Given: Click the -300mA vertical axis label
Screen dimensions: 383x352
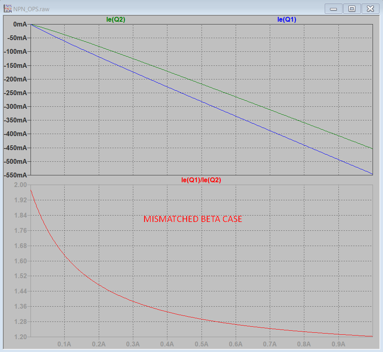Looking at the screenshot, I should point(15,106).
